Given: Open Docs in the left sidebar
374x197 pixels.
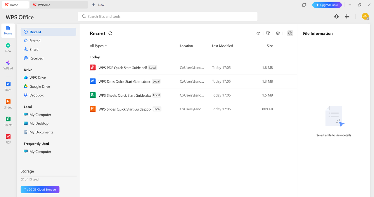Looking at the screenshot, I should tap(8, 86).
